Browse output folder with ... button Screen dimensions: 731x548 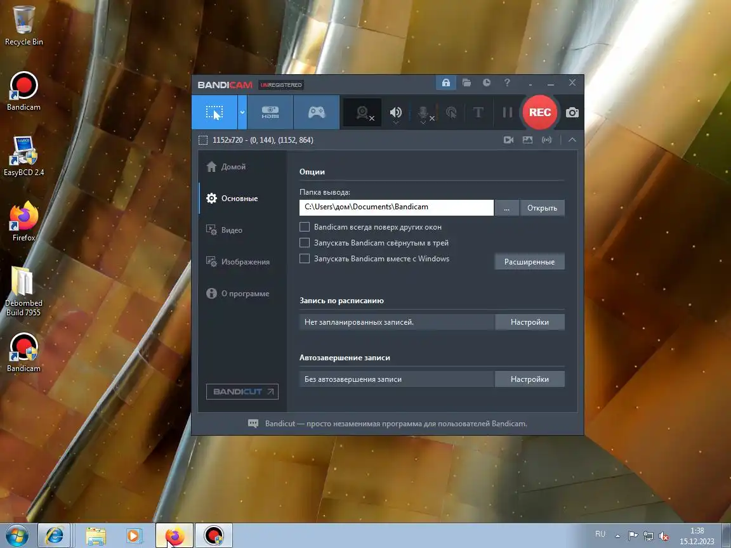click(507, 208)
